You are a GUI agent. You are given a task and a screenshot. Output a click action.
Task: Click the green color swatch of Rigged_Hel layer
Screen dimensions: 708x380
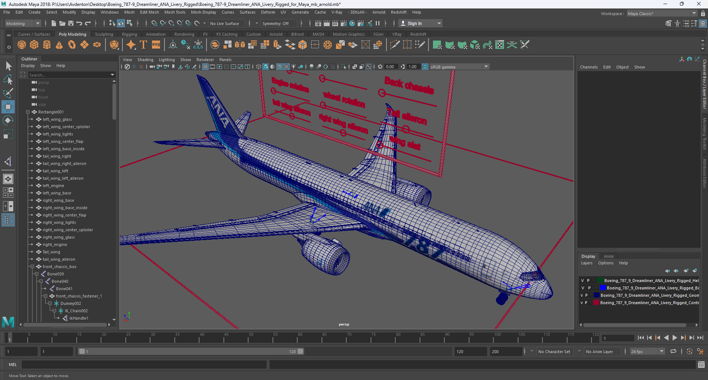[x=600, y=281]
